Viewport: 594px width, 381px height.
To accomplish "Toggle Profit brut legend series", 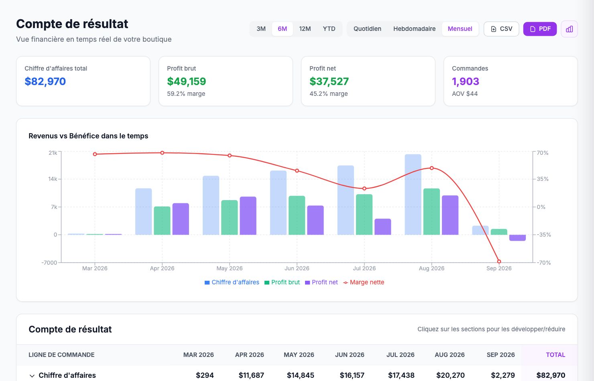I will pyautogui.click(x=282, y=282).
